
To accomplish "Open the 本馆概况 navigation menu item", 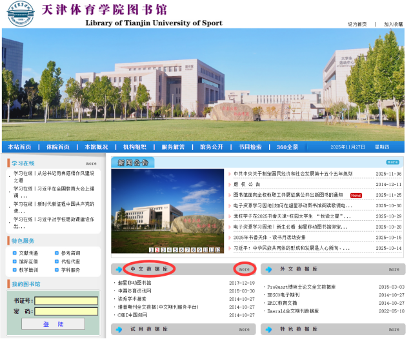I will tap(95, 147).
